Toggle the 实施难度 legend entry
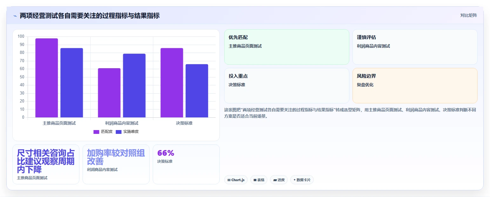The width and height of the screenshot is (490, 197). pyautogui.click(x=127, y=132)
